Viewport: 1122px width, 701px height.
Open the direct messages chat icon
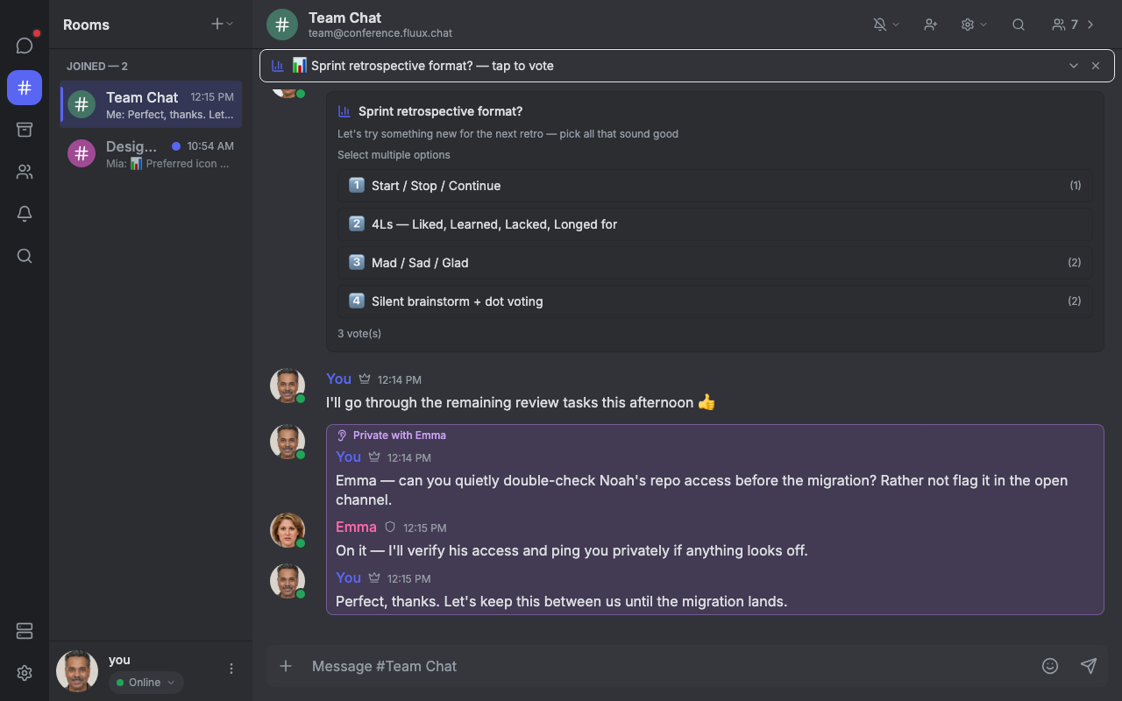pyautogui.click(x=25, y=46)
